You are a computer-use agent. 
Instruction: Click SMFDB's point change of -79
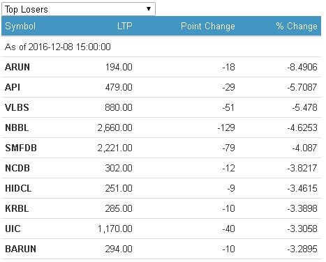point(228,148)
